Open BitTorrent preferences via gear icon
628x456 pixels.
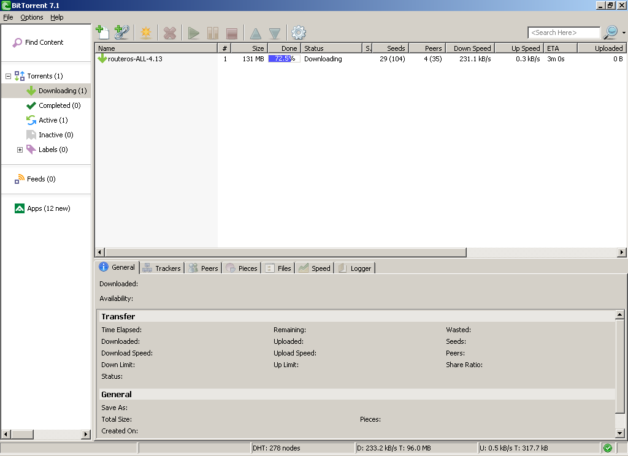[299, 32]
